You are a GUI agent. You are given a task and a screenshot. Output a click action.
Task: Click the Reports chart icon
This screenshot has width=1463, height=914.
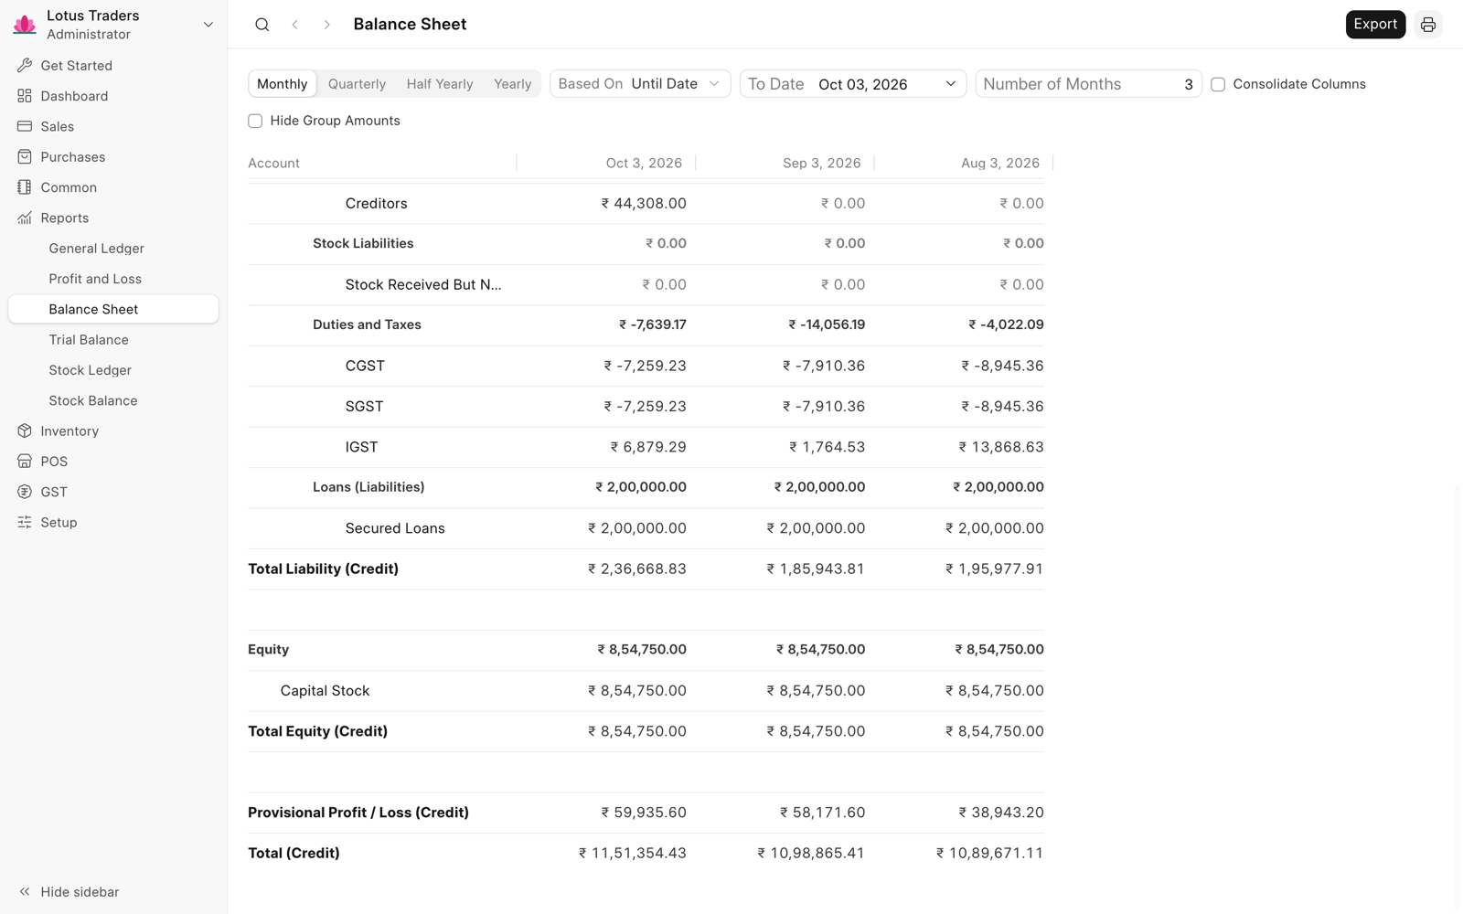(25, 218)
